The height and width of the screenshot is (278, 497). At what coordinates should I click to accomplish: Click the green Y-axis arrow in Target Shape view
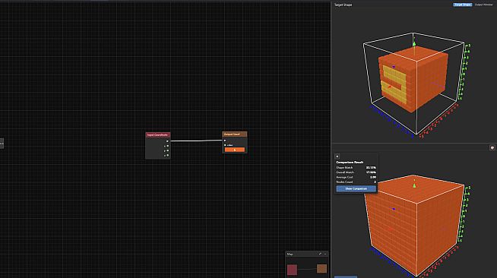click(x=414, y=44)
